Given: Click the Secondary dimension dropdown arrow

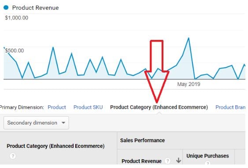Looking at the screenshot, I should 63,123.
